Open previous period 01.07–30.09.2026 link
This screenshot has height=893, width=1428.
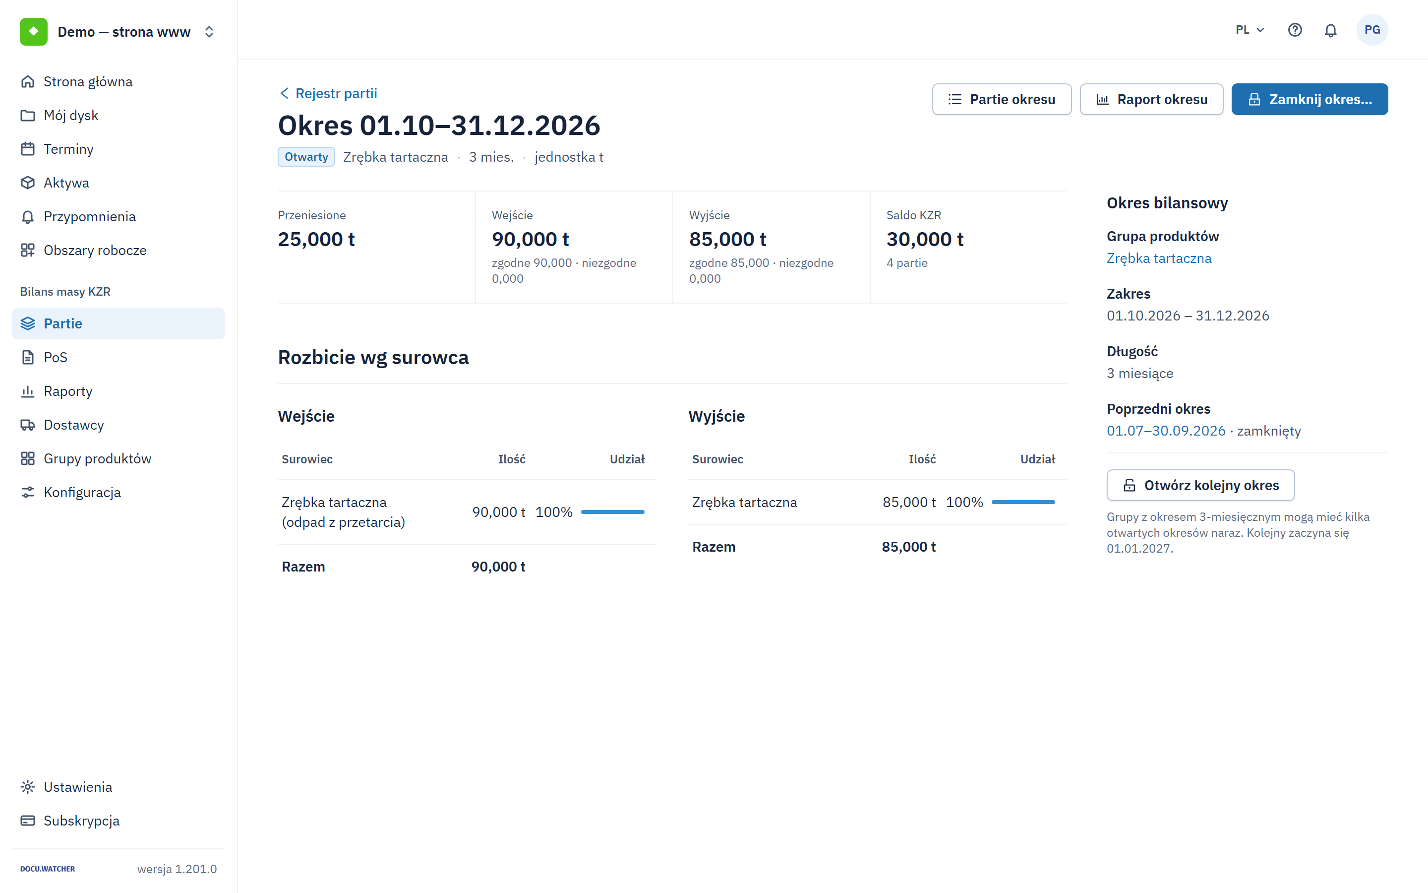(1166, 431)
